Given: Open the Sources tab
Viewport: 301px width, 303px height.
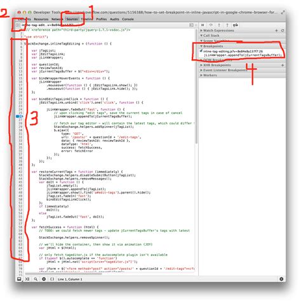Looking at the screenshot, I should pos(72,19).
